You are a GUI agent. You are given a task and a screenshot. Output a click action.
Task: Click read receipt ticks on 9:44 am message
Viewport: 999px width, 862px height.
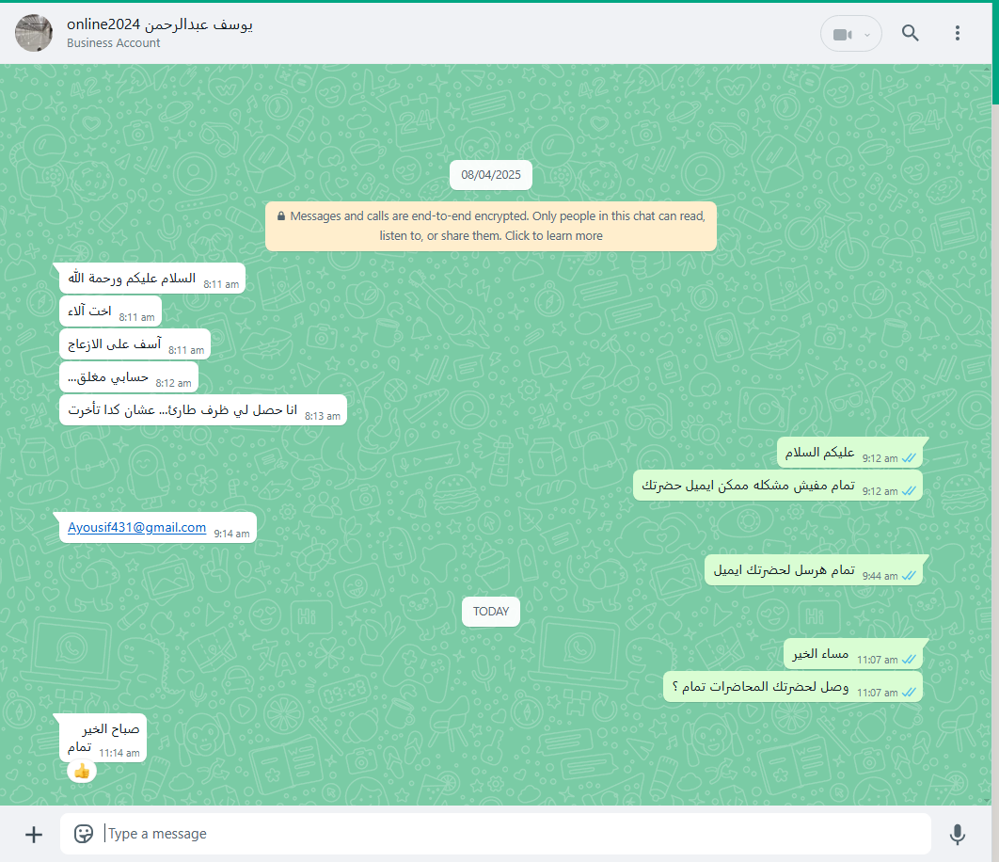pyautogui.click(x=910, y=575)
